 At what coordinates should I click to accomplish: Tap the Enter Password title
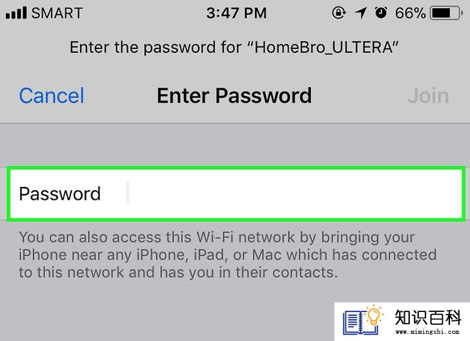234,96
